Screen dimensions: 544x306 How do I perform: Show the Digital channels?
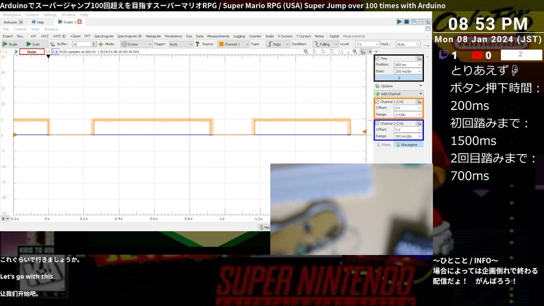tap(334, 36)
